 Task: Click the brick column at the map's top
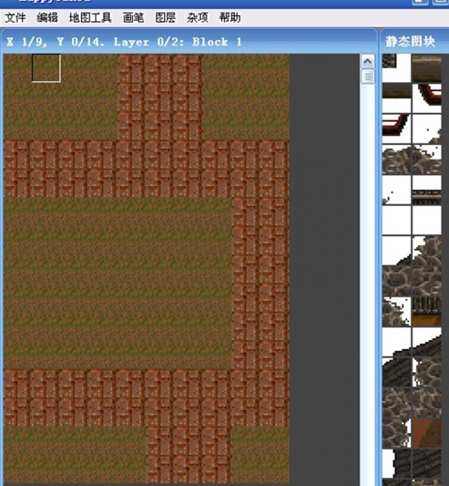tap(161, 96)
